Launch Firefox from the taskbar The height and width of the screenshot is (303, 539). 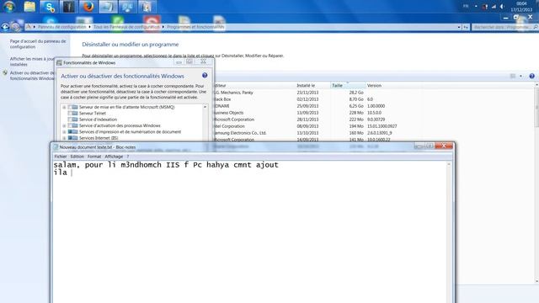coord(88,7)
